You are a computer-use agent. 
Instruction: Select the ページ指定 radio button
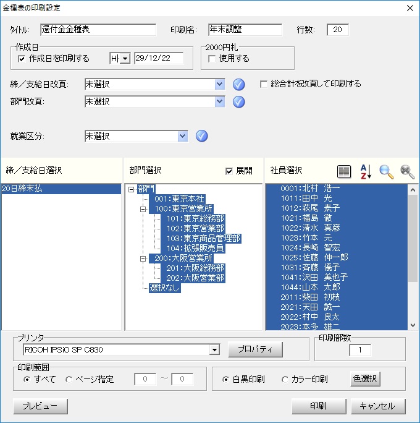[69, 380]
